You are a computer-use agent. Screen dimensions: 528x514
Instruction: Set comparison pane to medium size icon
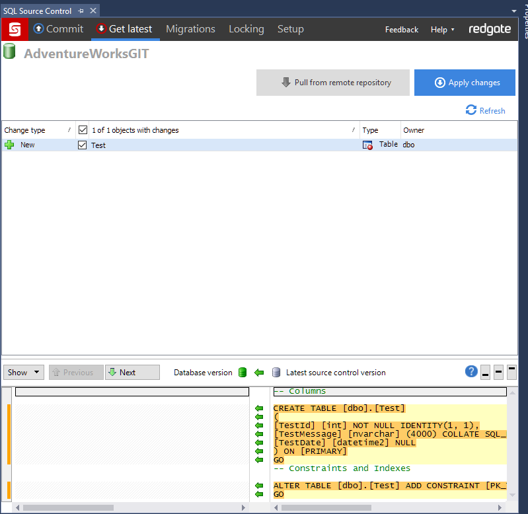(x=499, y=373)
